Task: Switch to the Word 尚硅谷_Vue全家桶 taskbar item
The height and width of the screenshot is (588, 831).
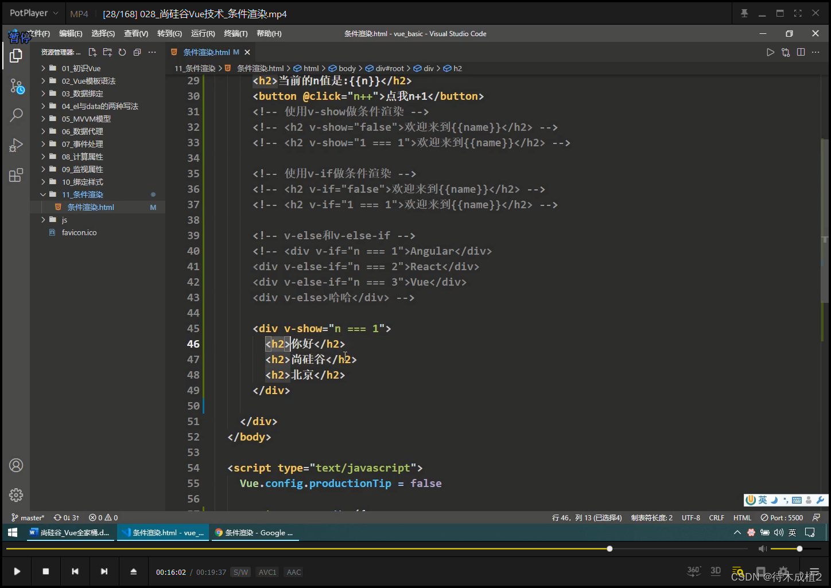Action: pos(69,532)
